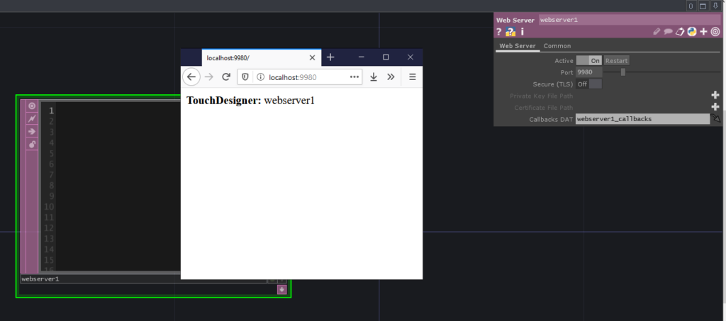Click the Port value field 9980
The image size is (726, 321).
coord(589,72)
